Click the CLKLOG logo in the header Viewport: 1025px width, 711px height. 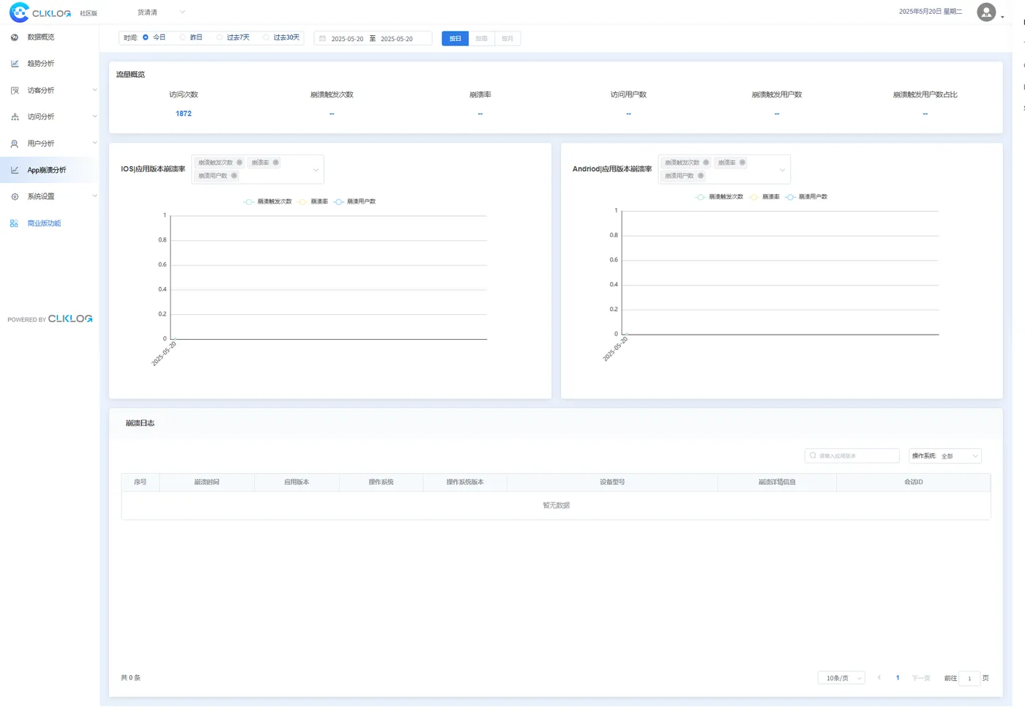[x=40, y=12]
